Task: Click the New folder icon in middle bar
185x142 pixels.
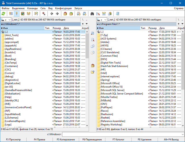Action: pos(92,72)
